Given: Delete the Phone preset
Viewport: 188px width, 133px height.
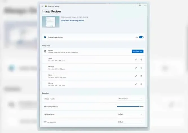Looking at the screenshot, I should point(141,84).
